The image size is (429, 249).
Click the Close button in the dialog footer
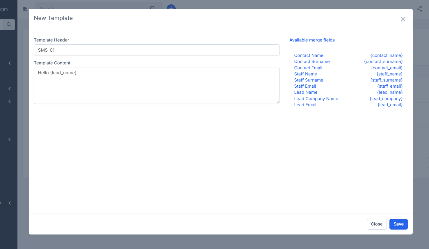coord(377,224)
